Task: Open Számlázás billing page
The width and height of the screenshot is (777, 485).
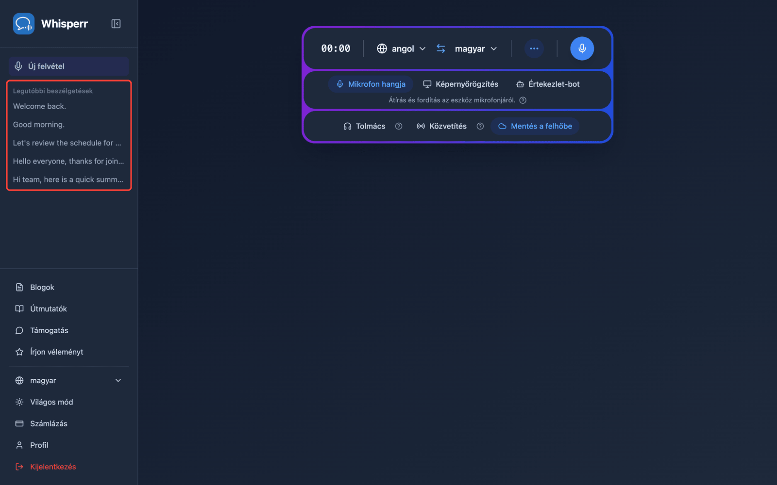Action: point(68,424)
